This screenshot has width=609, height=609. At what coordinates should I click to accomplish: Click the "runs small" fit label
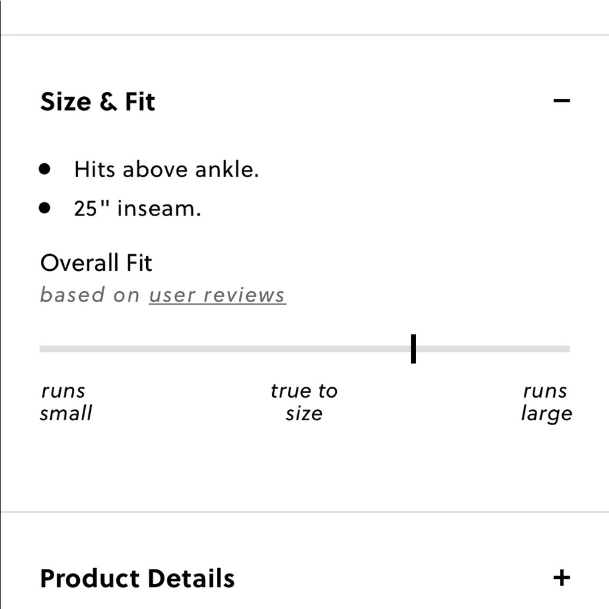[66, 402]
